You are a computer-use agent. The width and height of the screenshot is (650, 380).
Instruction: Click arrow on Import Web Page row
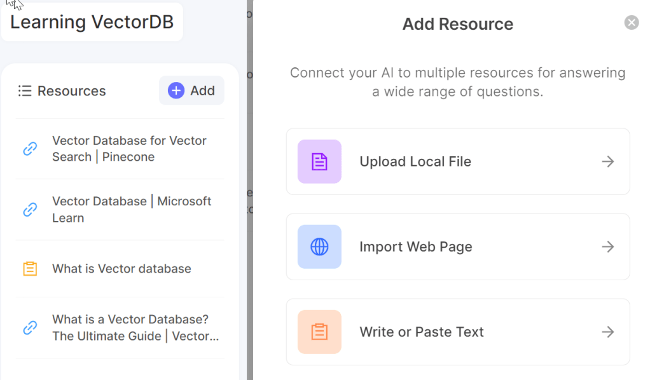608,247
